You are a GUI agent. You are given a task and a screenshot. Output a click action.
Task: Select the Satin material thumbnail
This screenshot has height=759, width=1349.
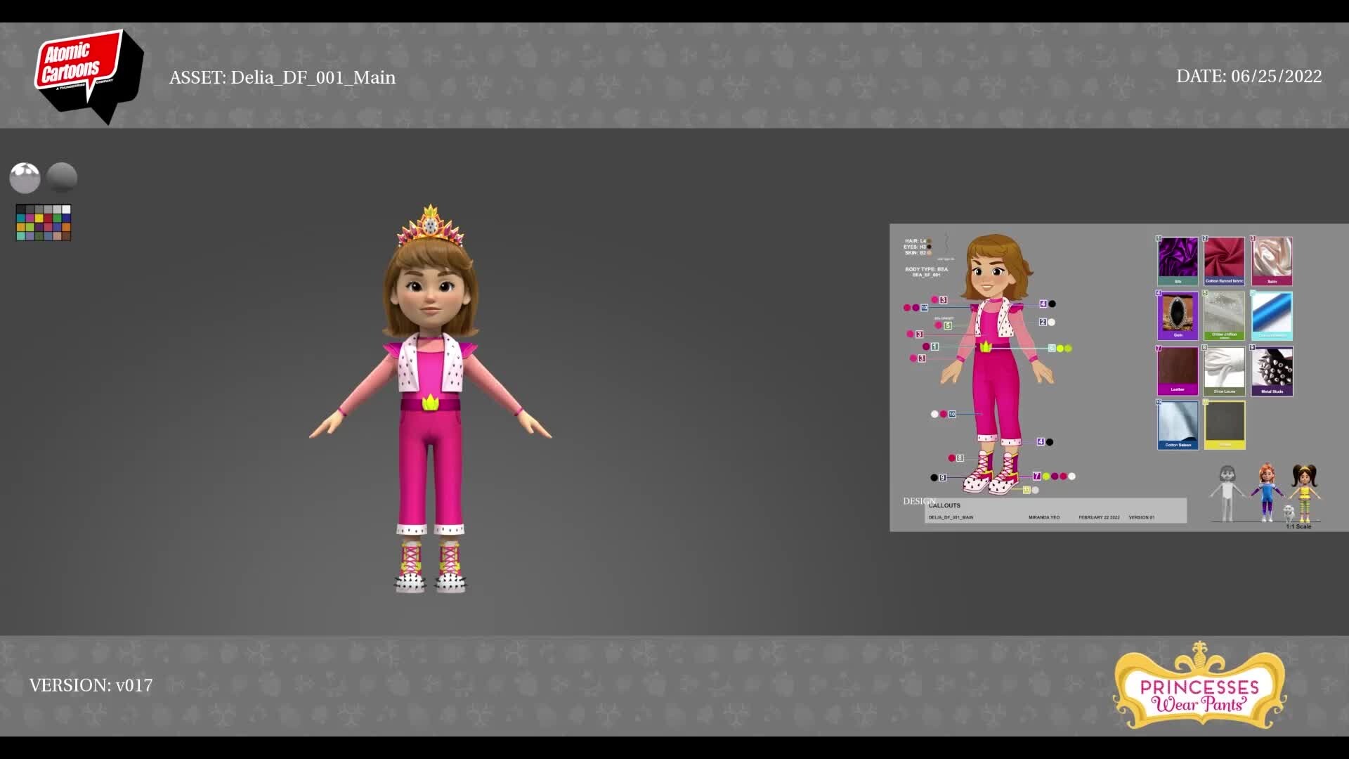(1272, 259)
